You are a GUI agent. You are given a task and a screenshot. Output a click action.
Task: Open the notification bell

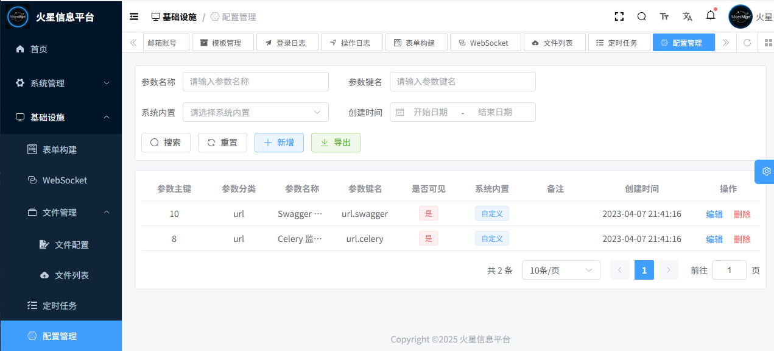coord(711,16)
